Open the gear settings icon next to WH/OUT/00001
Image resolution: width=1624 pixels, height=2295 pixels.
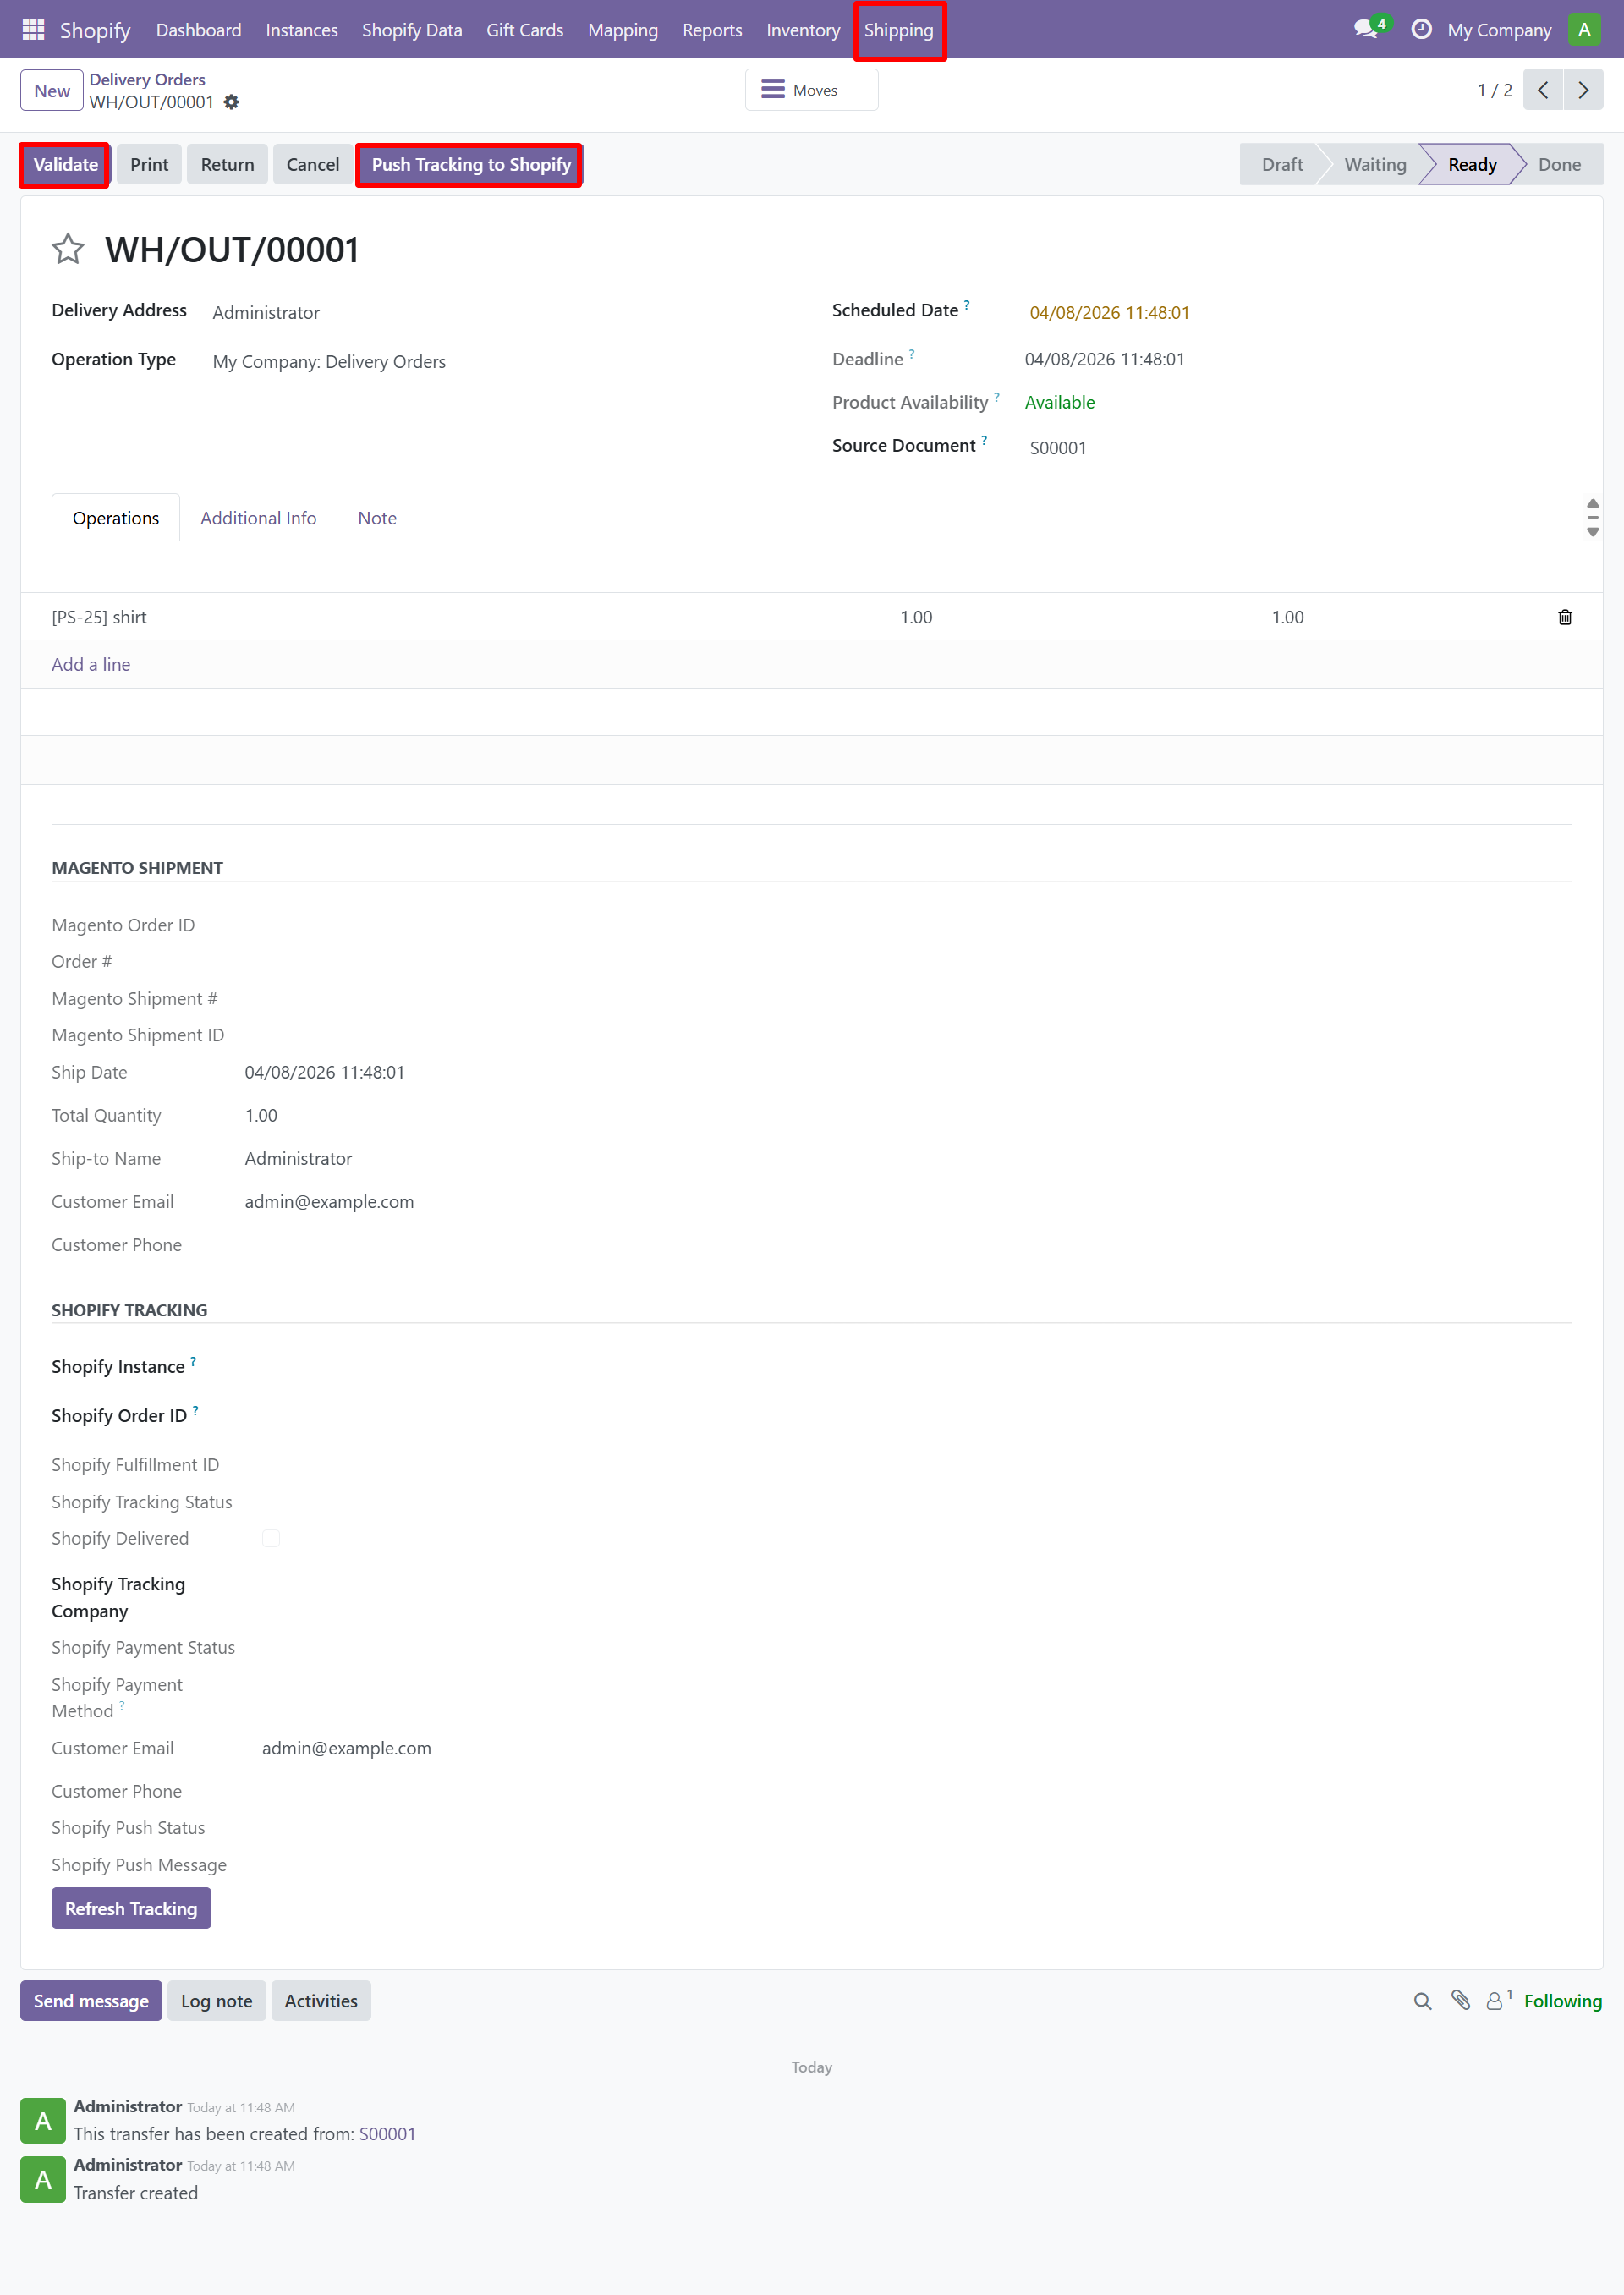pyautogui.click(x=231, y=102)
